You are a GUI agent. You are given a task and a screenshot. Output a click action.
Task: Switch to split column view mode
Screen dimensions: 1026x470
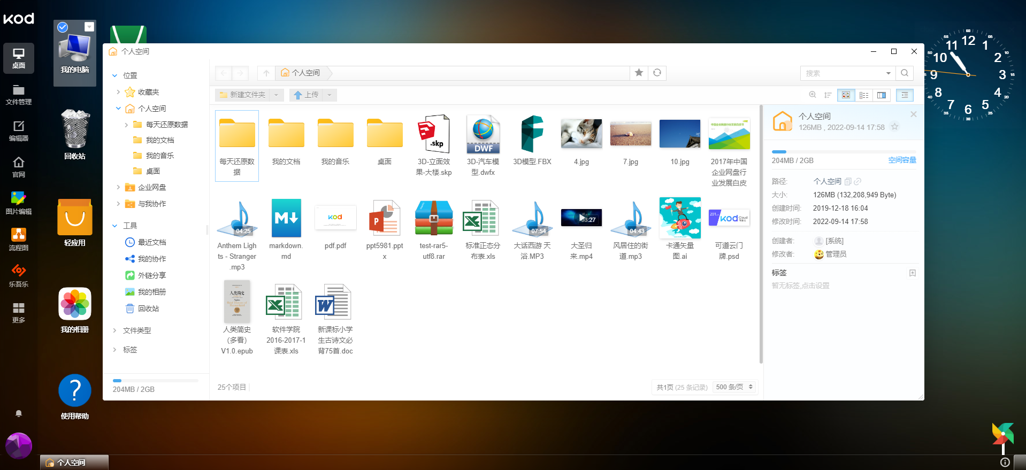pyautogui.click(x=882, y=95)
